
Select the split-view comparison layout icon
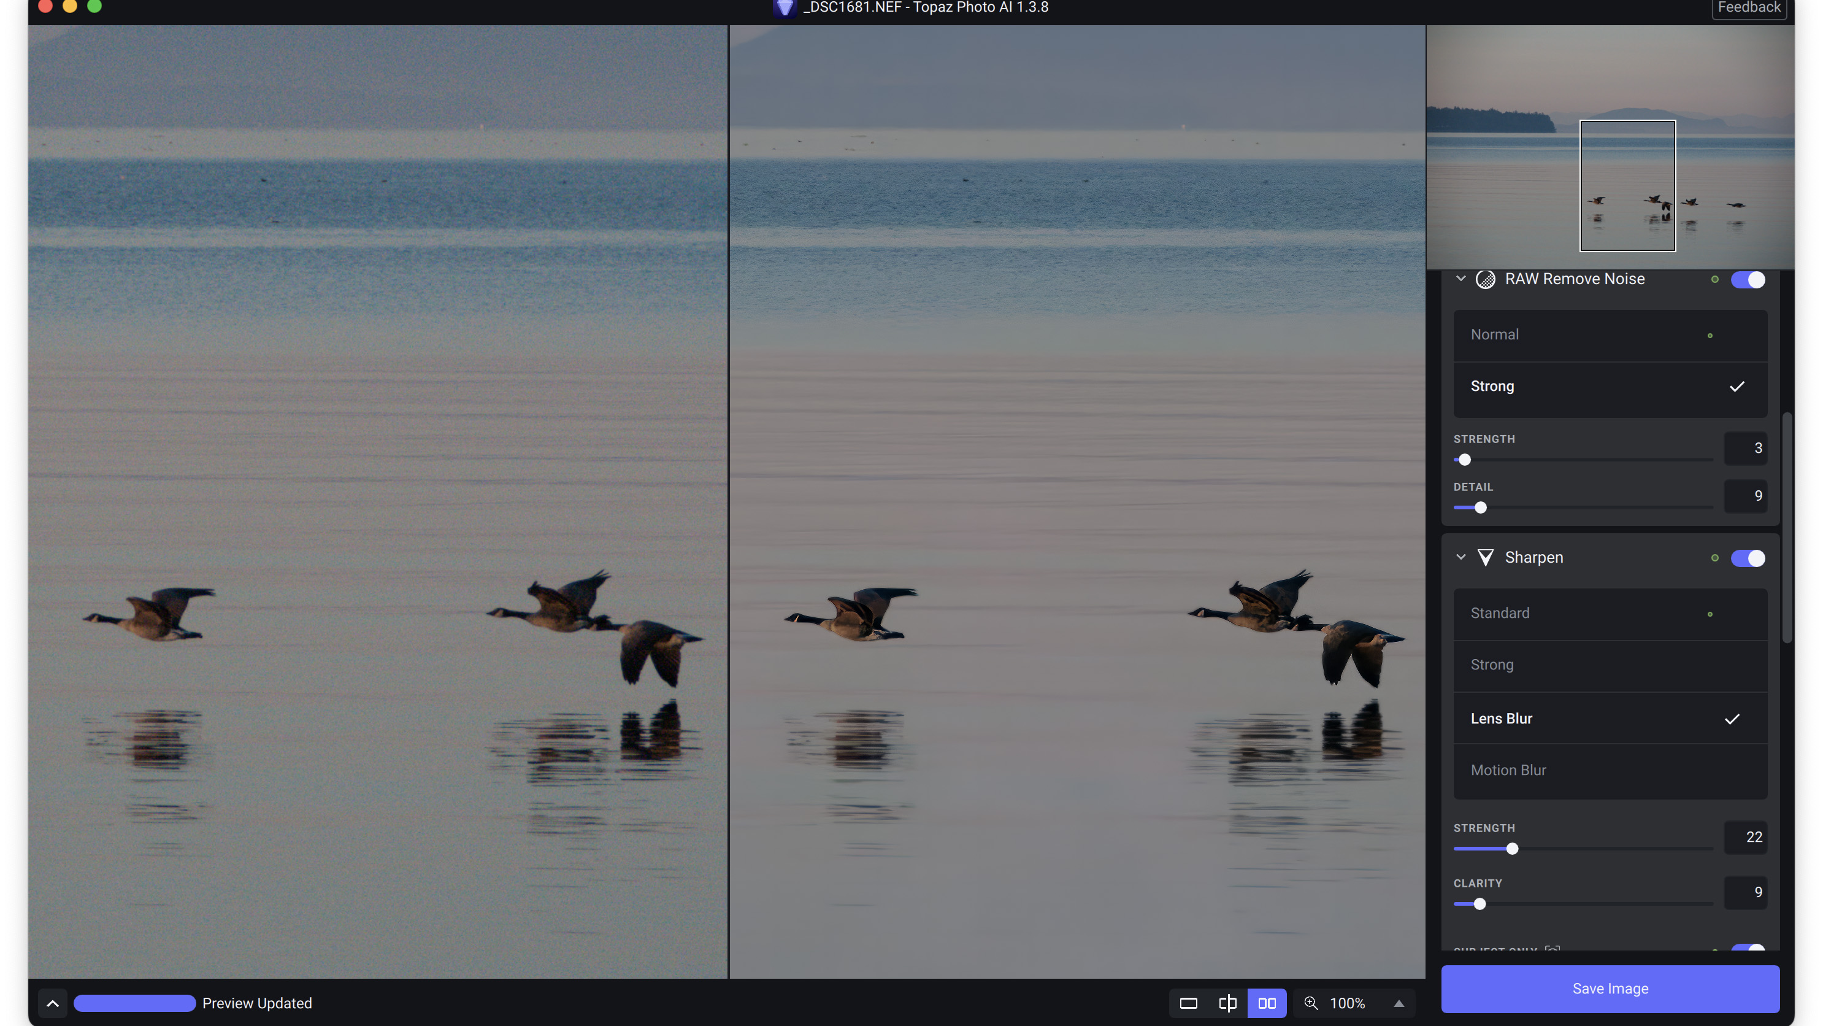pyautogui.click(x=1227, y=1002)
